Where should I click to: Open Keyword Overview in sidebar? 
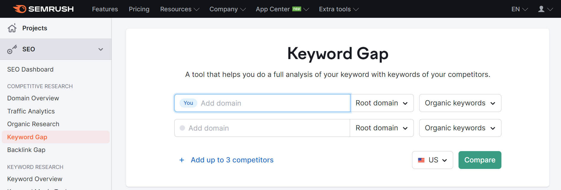35,179
